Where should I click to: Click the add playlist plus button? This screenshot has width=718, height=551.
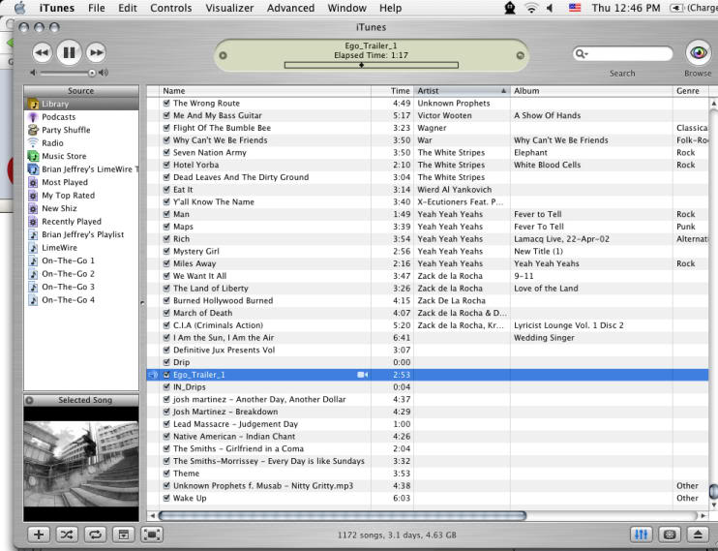tap(39, 535)
